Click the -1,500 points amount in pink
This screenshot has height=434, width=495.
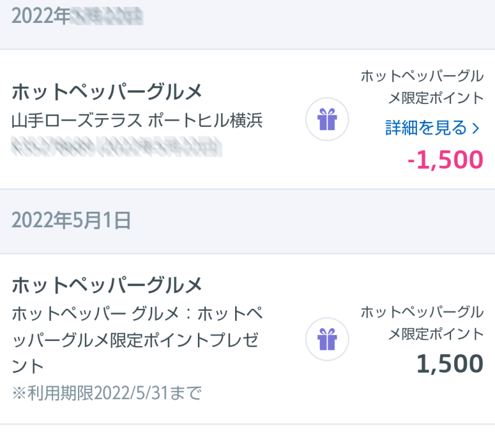click(x=445, y=160)
